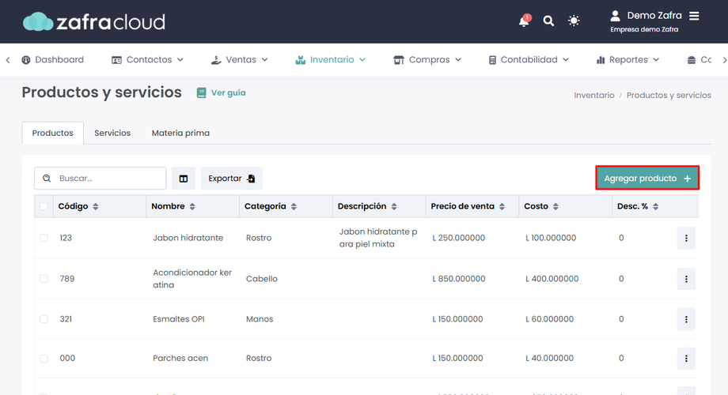Open actions menu for Jabon hidratante row

coord(686,238)
